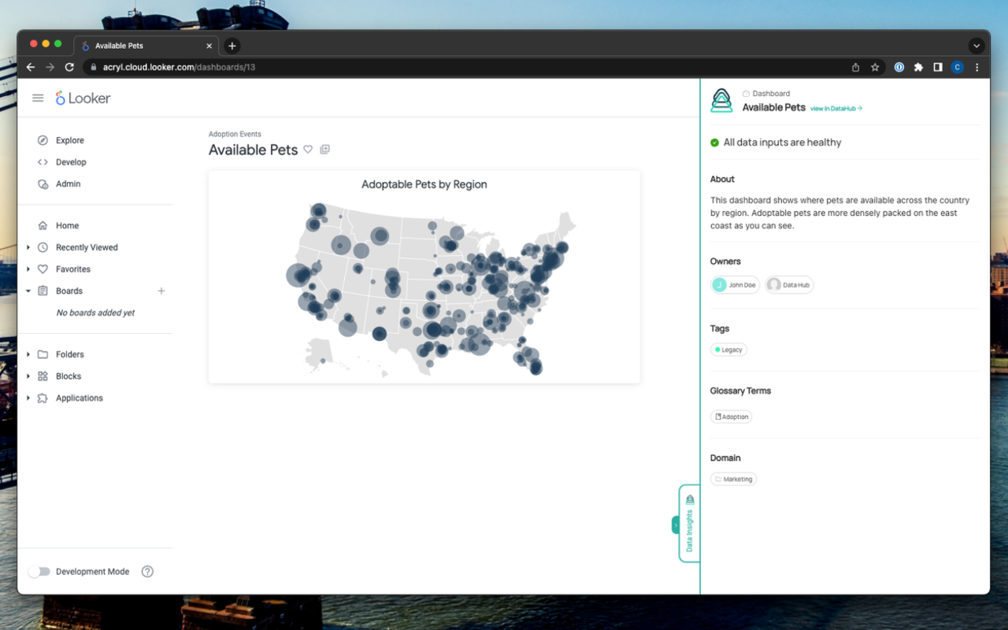
Task: Click the green healthy status check icon
Action: pyautogui.click(x=714, y=143)
